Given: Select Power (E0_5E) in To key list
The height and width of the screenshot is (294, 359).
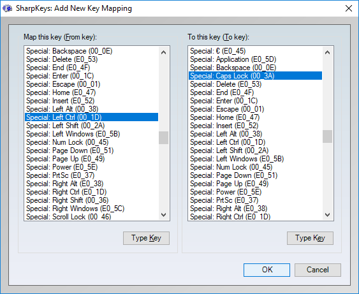Looking at the screenshot, I should point(255,192).
